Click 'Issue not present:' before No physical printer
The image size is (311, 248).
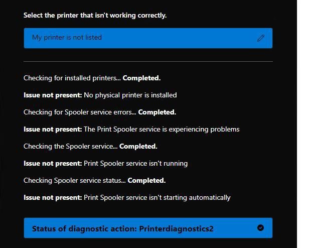53,95
